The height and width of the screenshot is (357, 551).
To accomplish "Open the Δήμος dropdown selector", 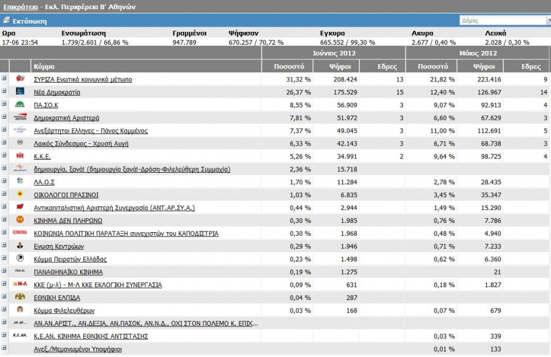I will pyautogui.click(x=504, y=20).
